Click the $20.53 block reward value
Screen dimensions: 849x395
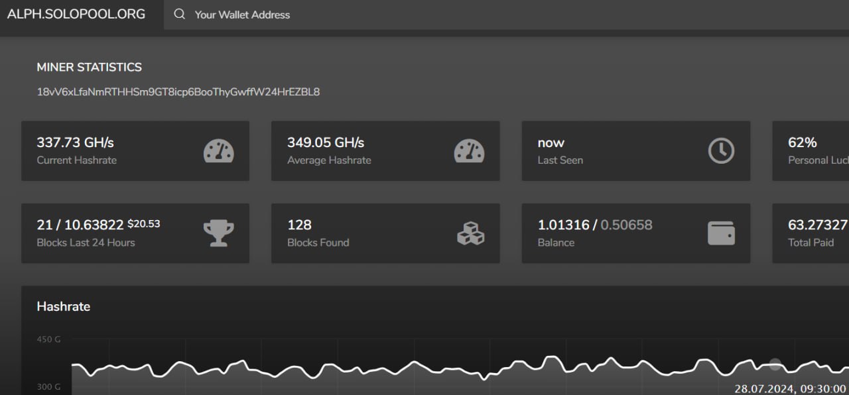pyautogui.click(x=144, y=224)
